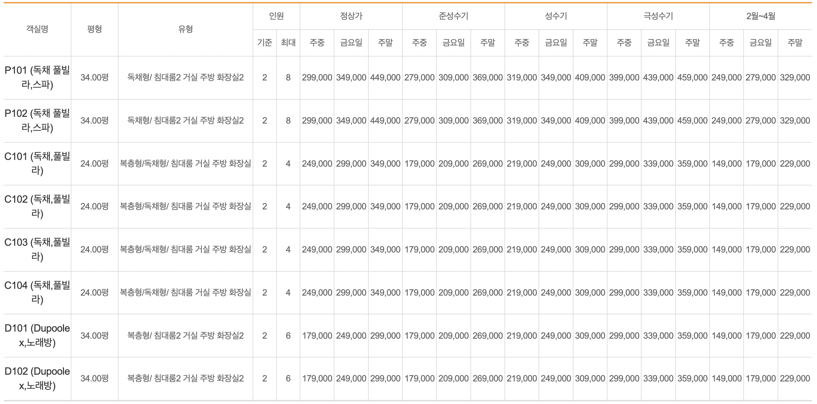Screen dimensions: 817x404
Task: Click the 객실명 column header
Action: click(37, 29)
